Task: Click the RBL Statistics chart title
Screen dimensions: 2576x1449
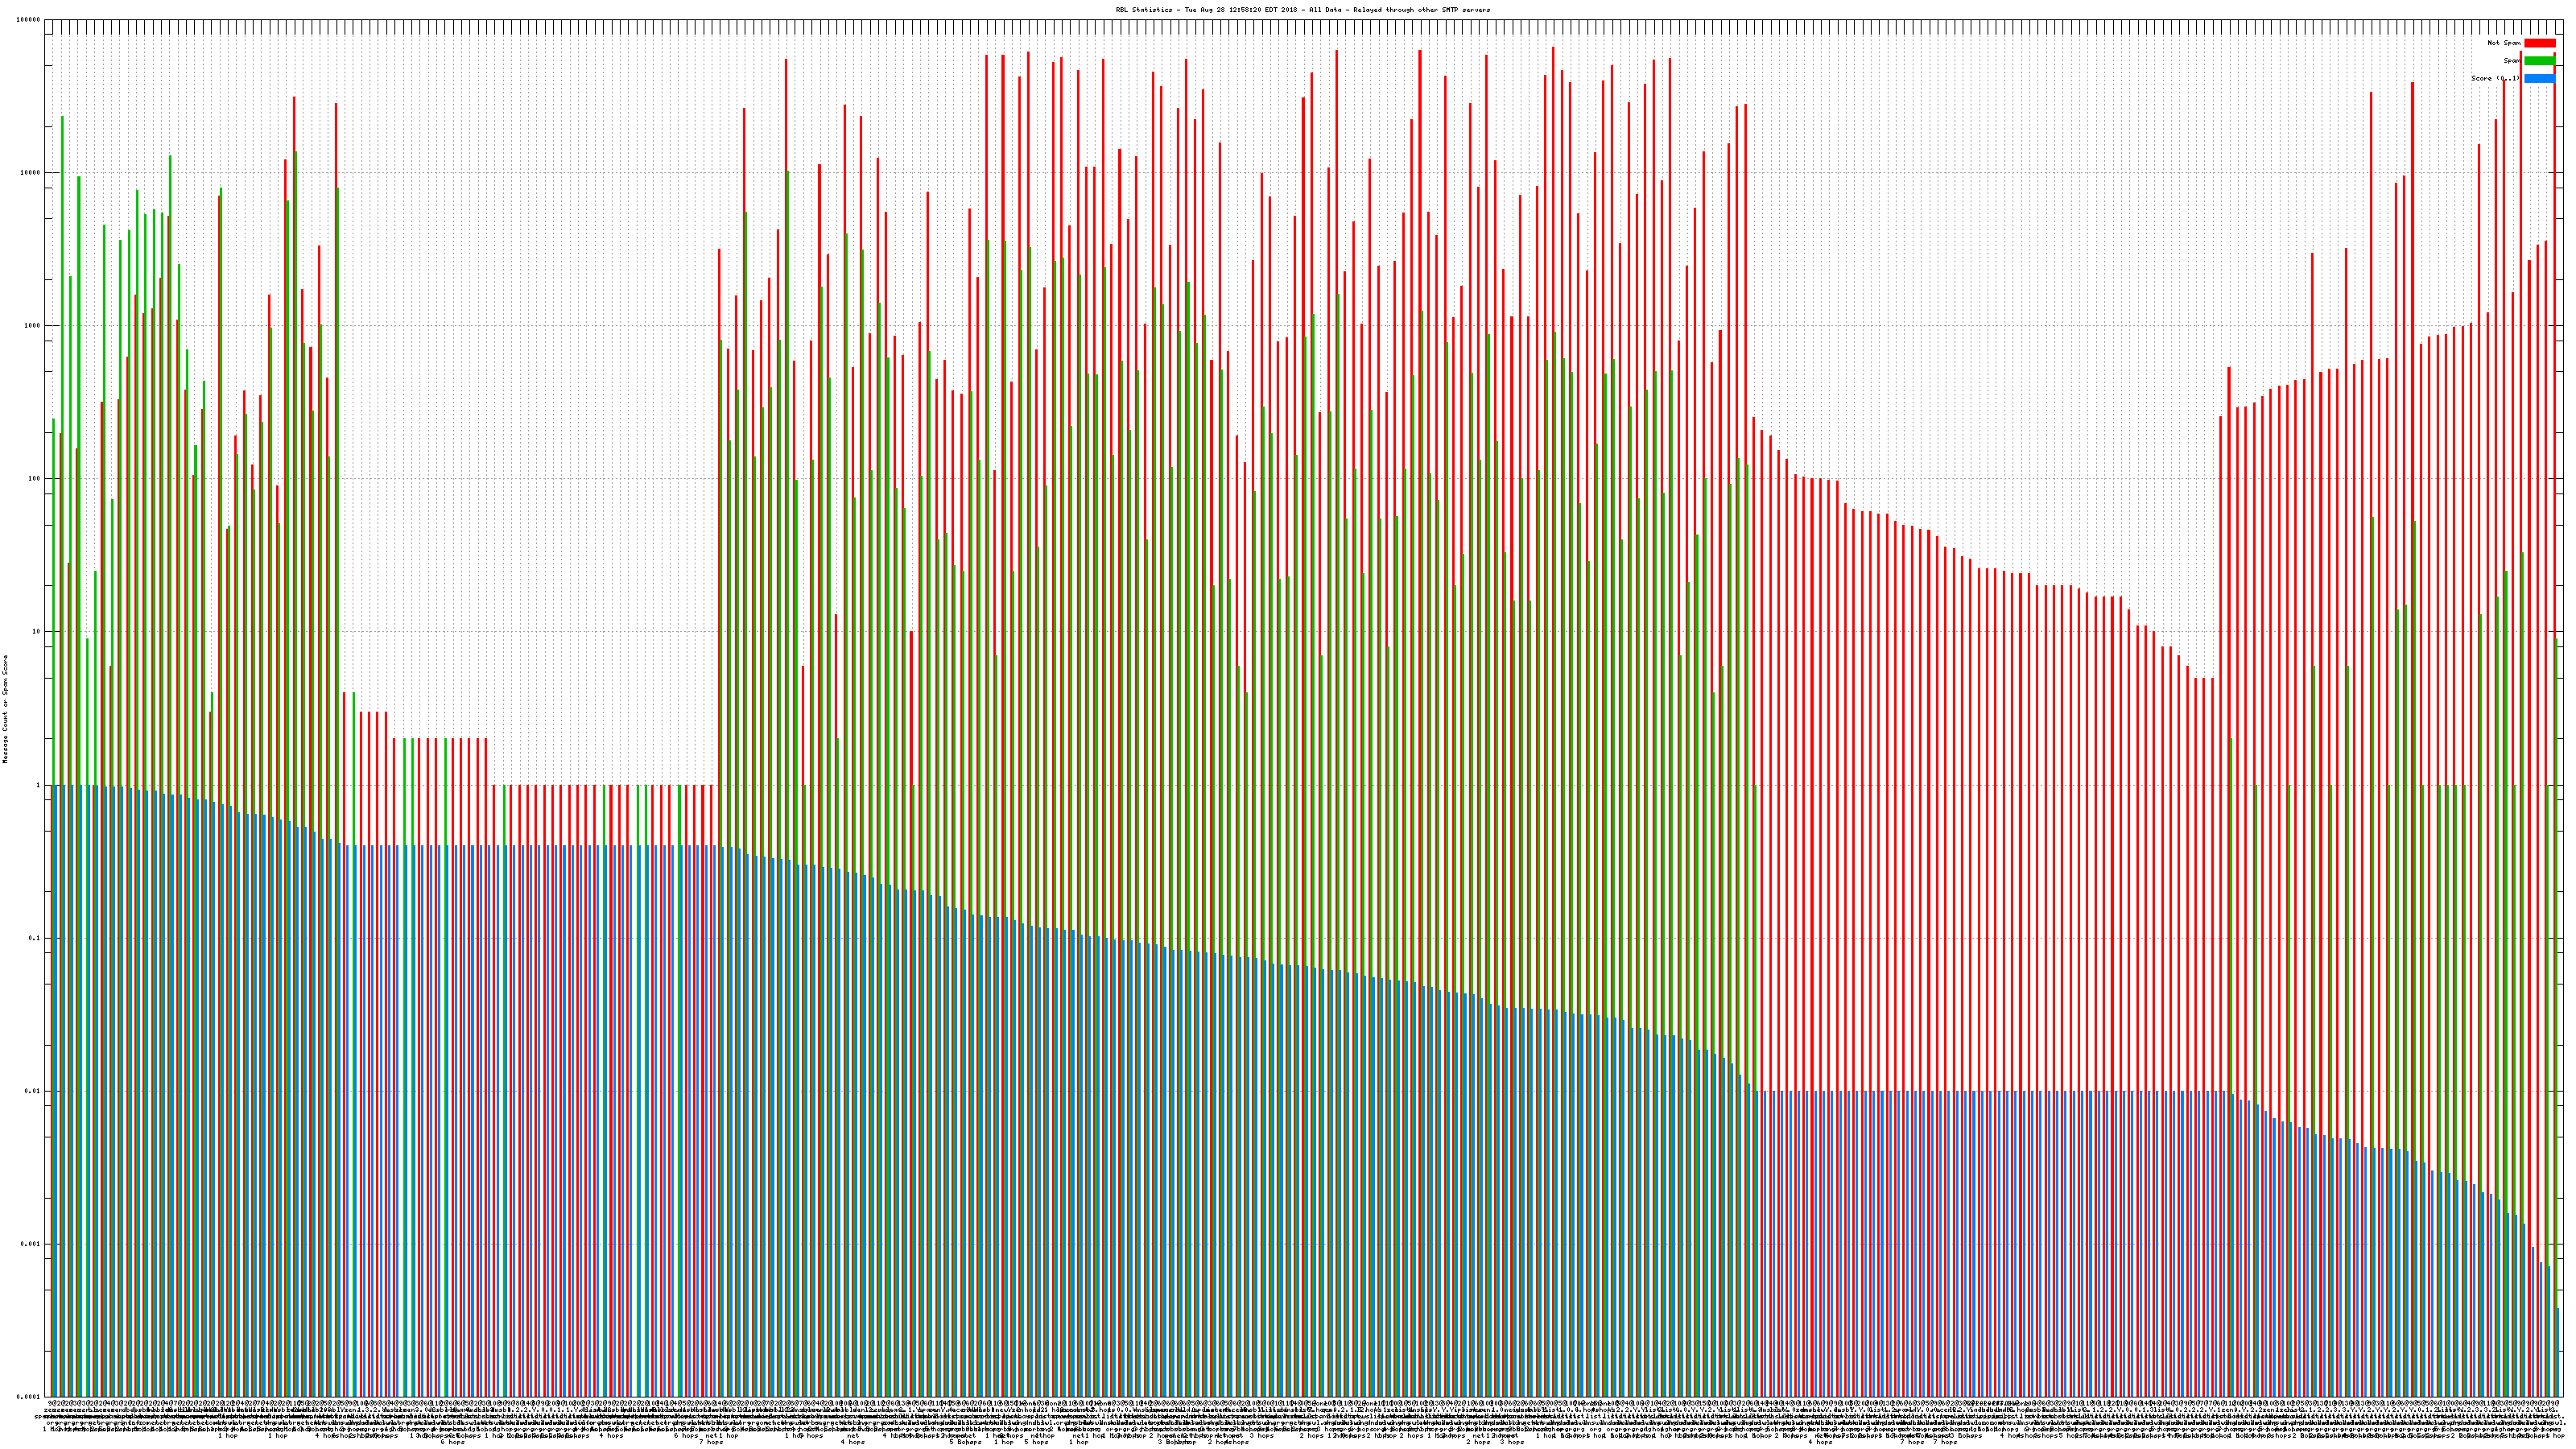Action: (x=1302, y=10)
